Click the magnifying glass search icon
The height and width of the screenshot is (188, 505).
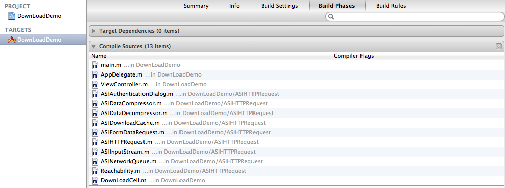pyautogui.click(x=331, y=16)
